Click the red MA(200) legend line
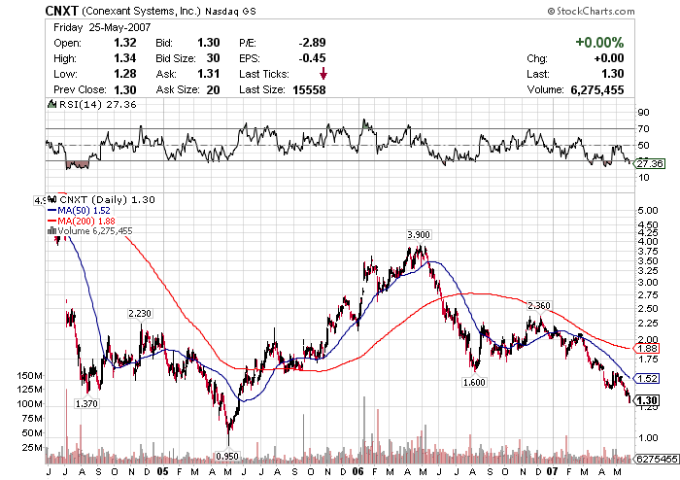The image size is (680, 480). [x=51, y=222]
